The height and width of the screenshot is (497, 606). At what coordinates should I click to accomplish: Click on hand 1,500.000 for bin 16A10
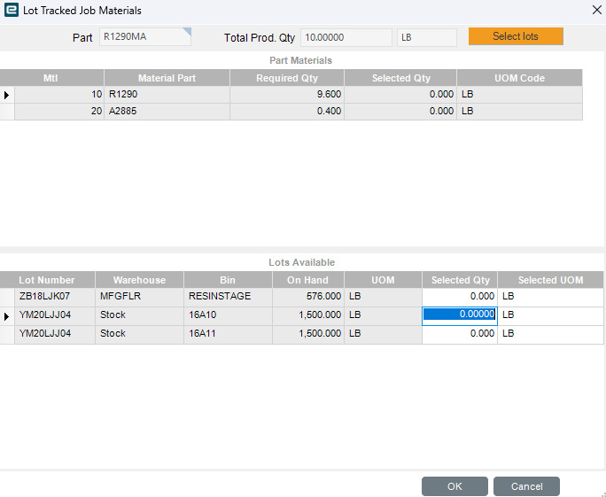pos(308,315)
